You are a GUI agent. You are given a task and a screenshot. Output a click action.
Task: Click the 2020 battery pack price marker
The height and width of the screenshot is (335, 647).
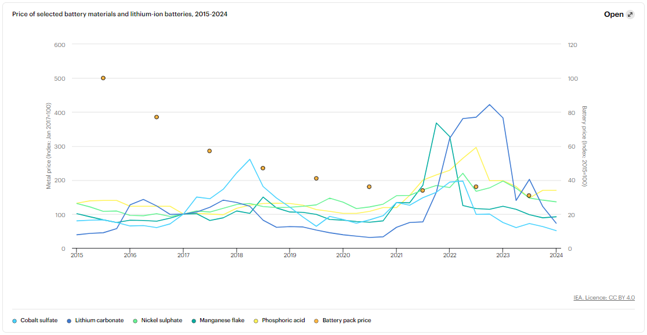(x=369, y=187)
